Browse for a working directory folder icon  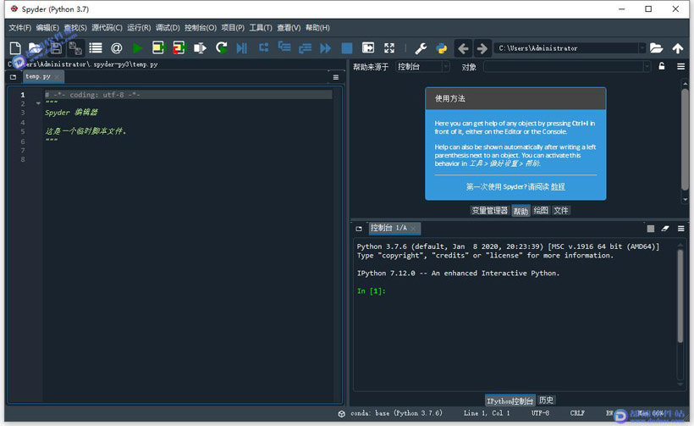pyautogui.click(x=656, y=47)
